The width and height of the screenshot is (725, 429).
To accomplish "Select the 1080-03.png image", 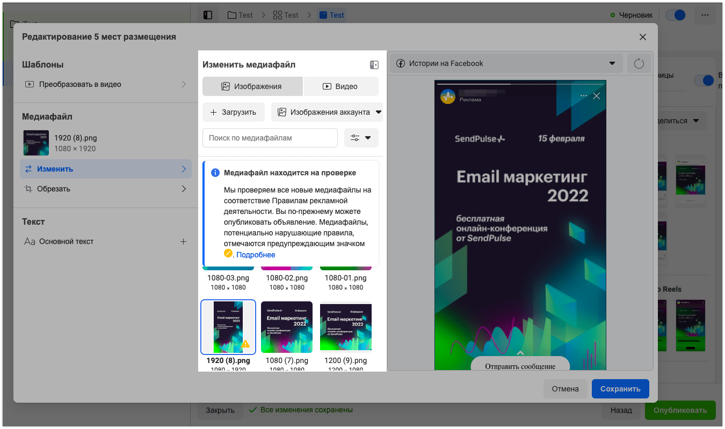I will pyautogui.click(x=228, y=278).
